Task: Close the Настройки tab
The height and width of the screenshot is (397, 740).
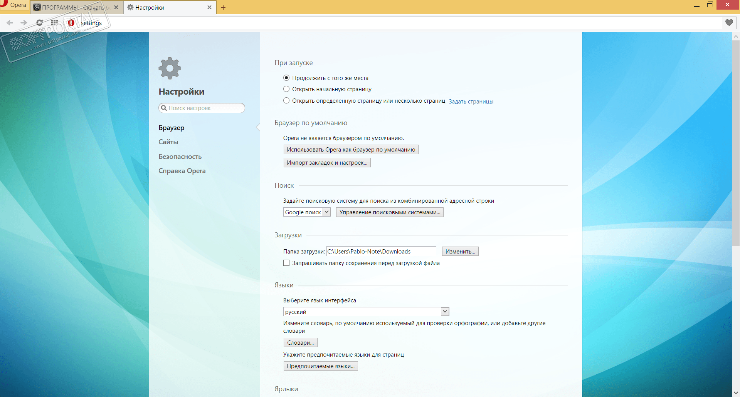Action: (209, 7)
